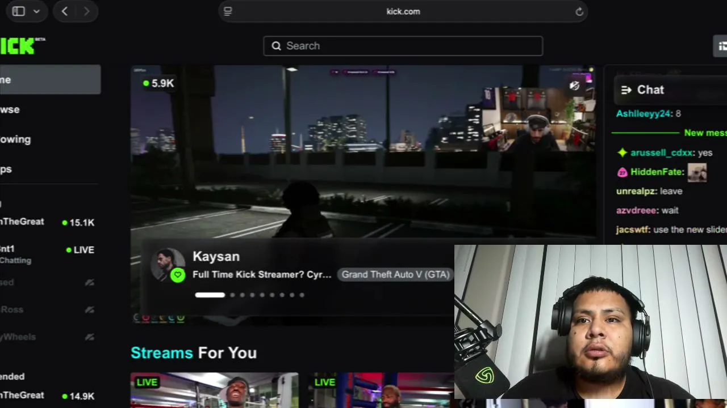Screen dimensions: 727x408
Task: Open jacswtf's chat username
Action: pos(633,229)
